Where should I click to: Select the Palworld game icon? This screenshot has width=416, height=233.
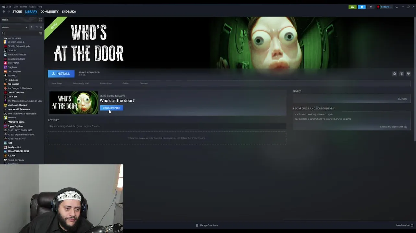pos(5,118)
